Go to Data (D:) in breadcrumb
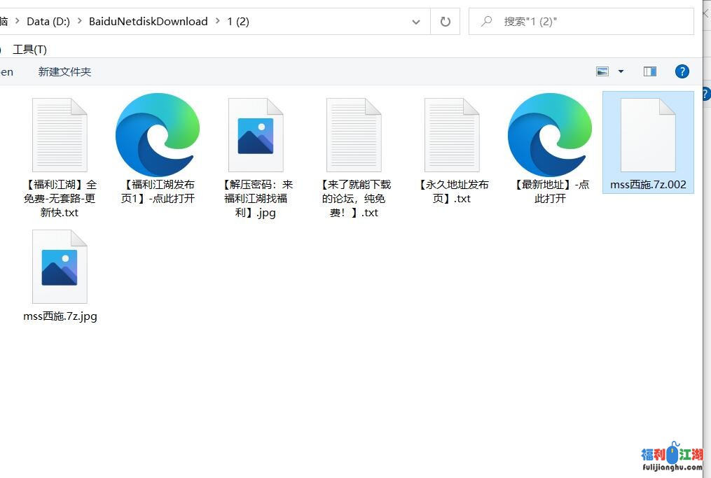 (48, 22)
